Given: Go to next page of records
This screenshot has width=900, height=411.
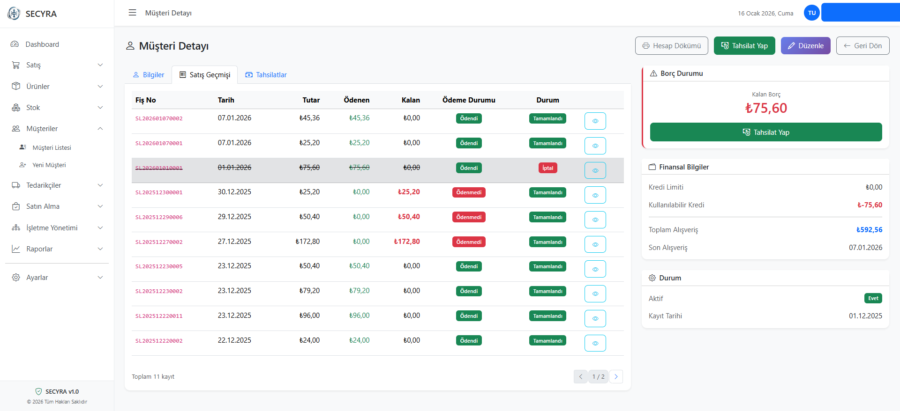Looking at the screenshot, I should point(616,376).
